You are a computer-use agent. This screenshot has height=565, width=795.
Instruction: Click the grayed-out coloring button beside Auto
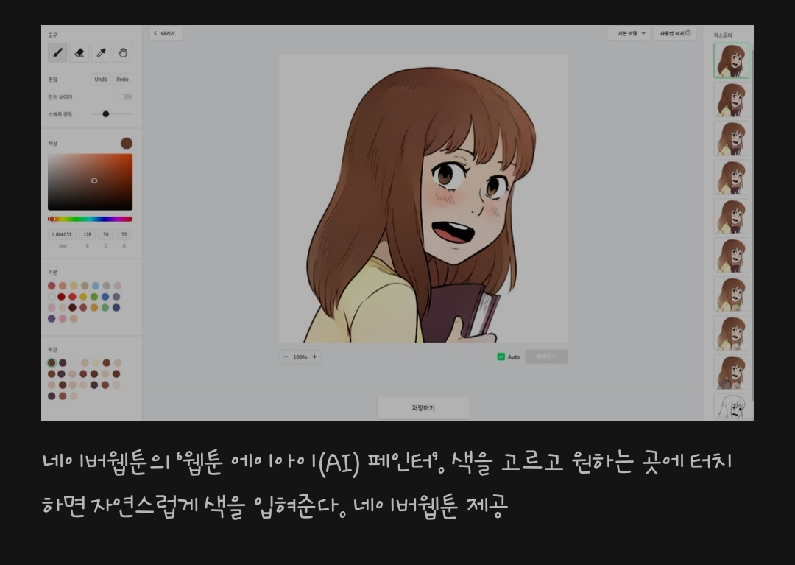point(546,357)
